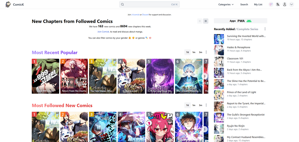
Task: Open Prince of the Land of Light
Action: (241, 92)
